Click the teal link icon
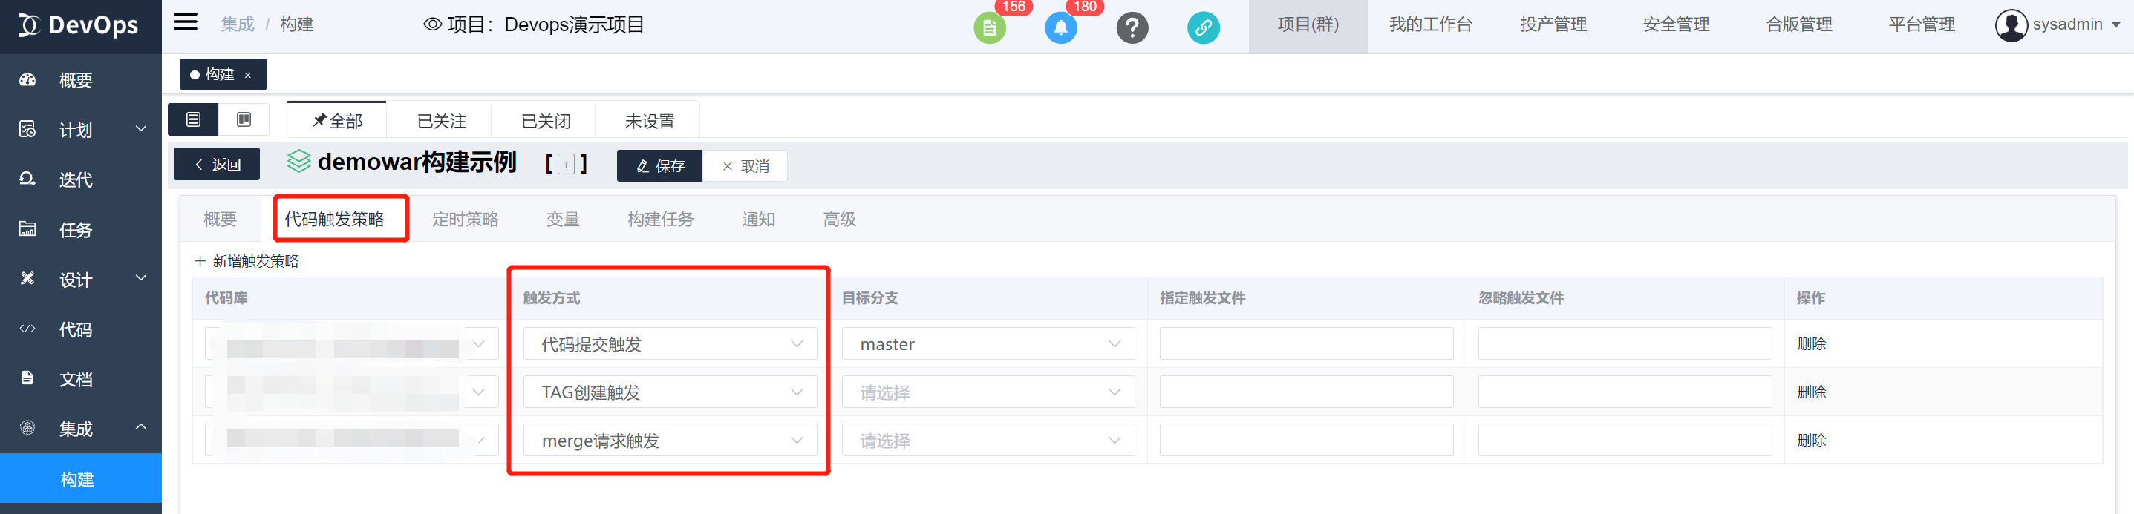Viewport: 2134px width, 514px height. coord(1203,28)
